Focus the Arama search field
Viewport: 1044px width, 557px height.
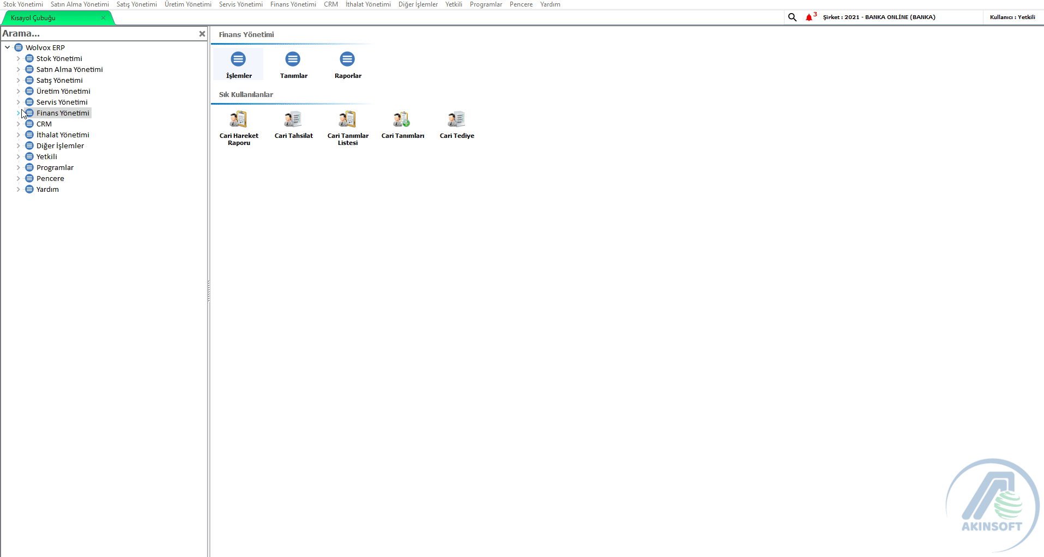coord(98,34)
